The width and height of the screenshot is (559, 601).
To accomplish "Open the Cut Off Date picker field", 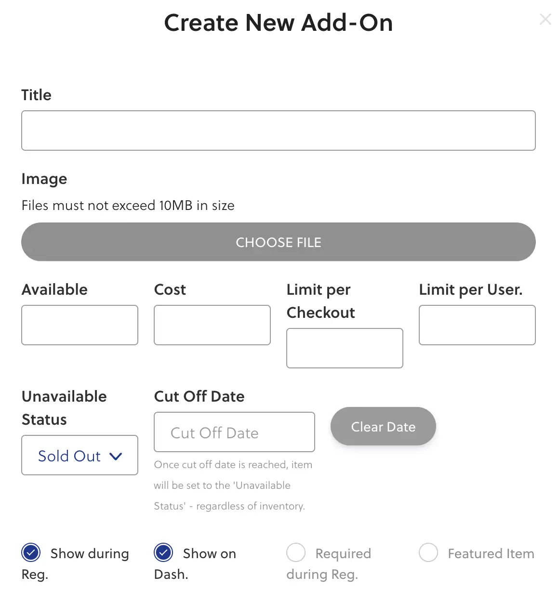I will click(234, 432).
